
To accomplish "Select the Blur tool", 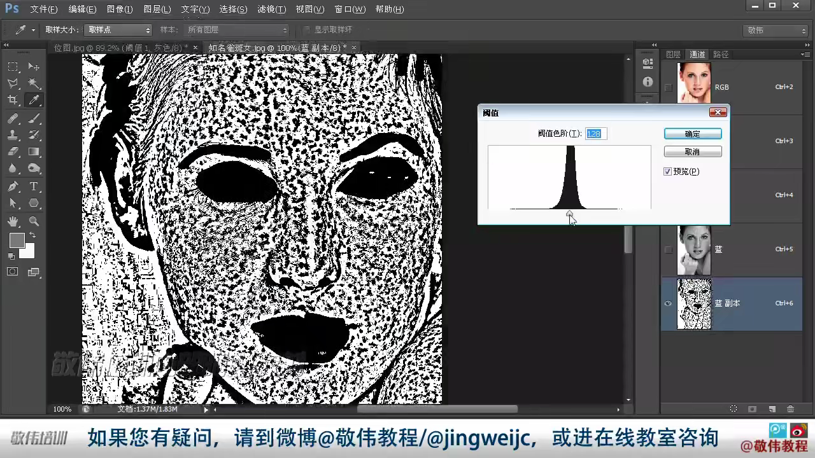I will point(13,168).
